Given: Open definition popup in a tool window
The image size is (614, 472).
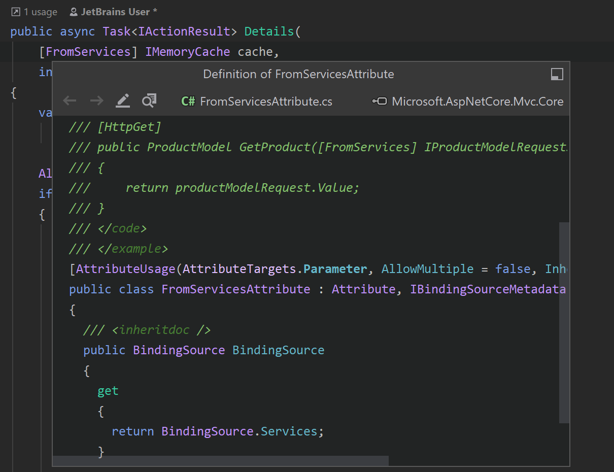Looking at the screenshot, I should (557, 75).
